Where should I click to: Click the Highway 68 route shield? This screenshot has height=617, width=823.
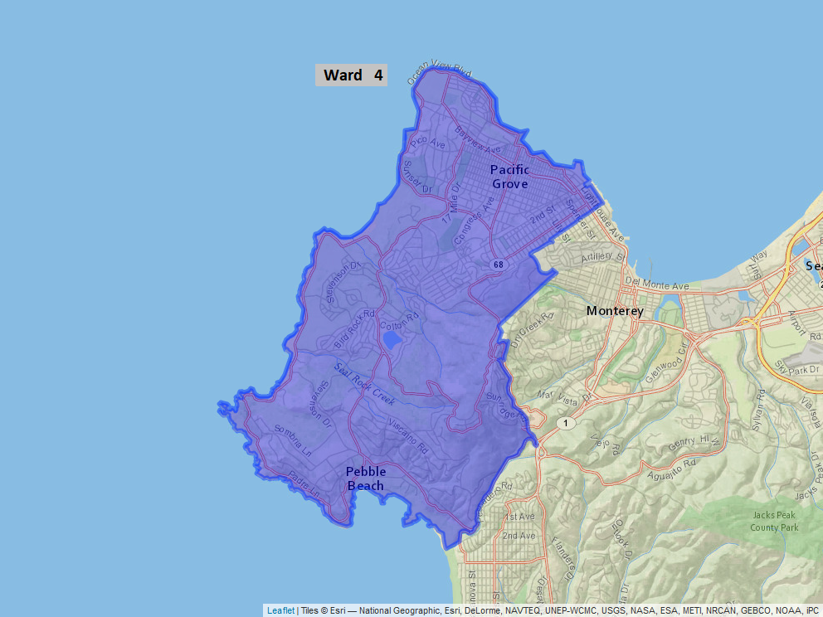pyautogui.click(x=498, y=265)
